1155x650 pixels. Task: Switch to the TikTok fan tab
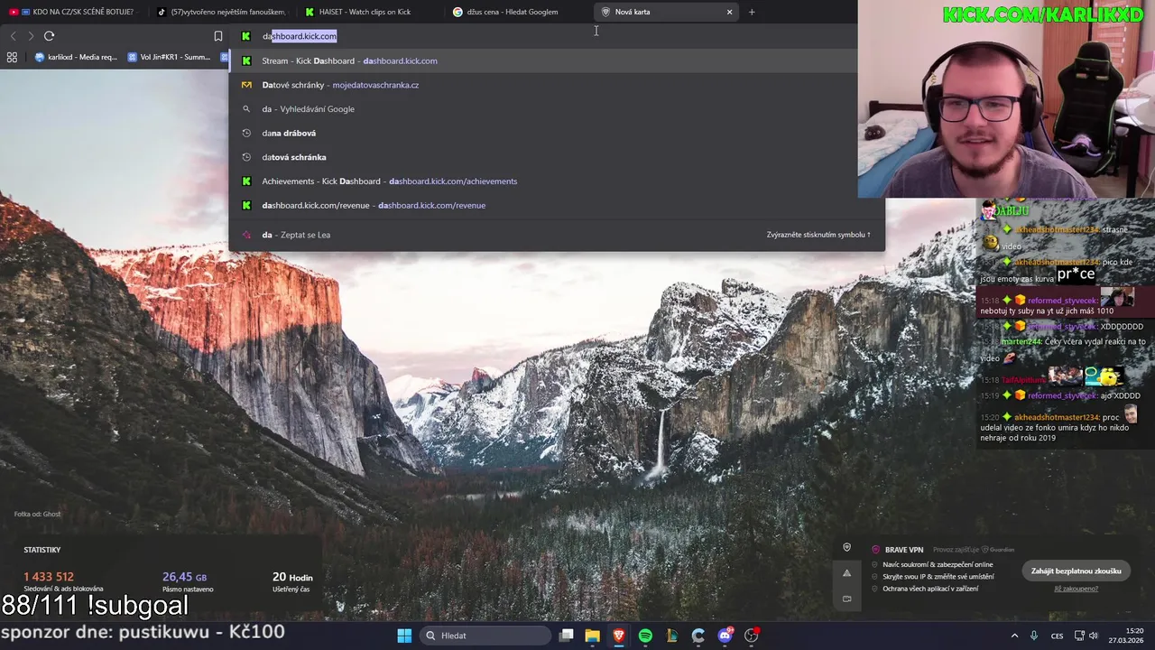click(222, 12)
